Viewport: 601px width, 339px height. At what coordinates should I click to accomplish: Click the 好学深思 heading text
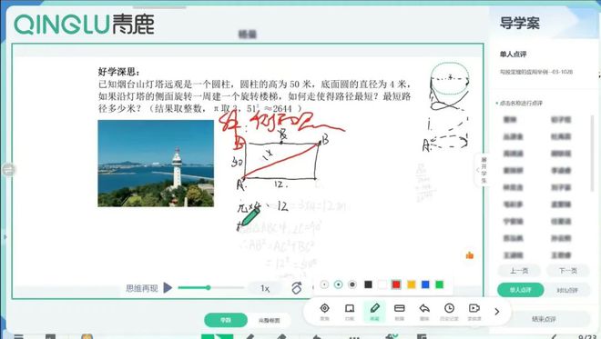click(118, 72)
